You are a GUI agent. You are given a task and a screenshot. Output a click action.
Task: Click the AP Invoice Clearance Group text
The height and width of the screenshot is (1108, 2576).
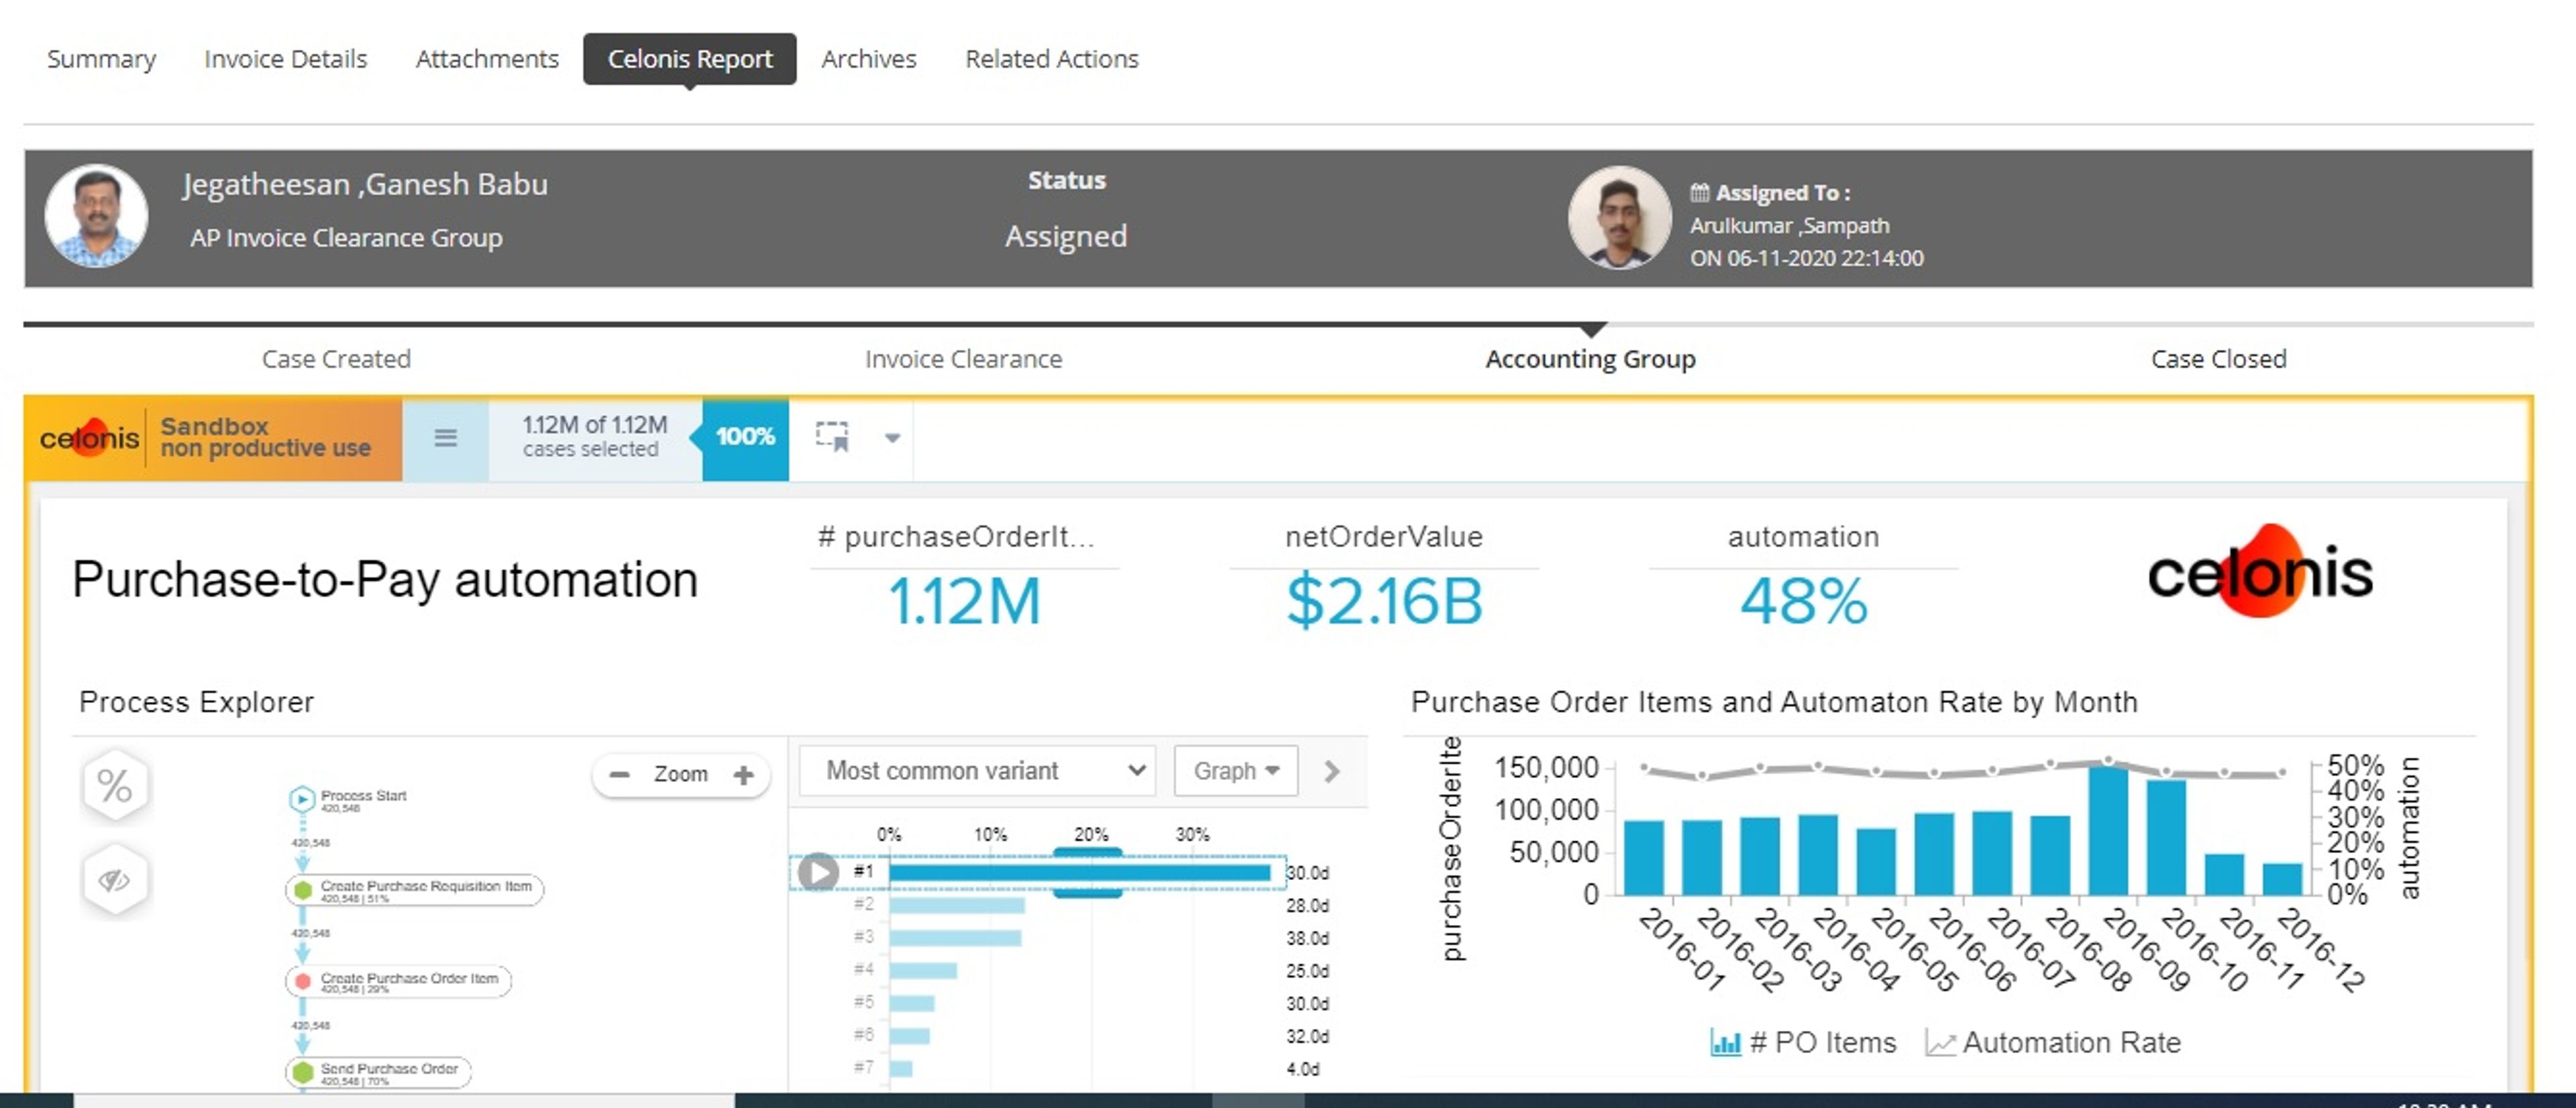346,238
